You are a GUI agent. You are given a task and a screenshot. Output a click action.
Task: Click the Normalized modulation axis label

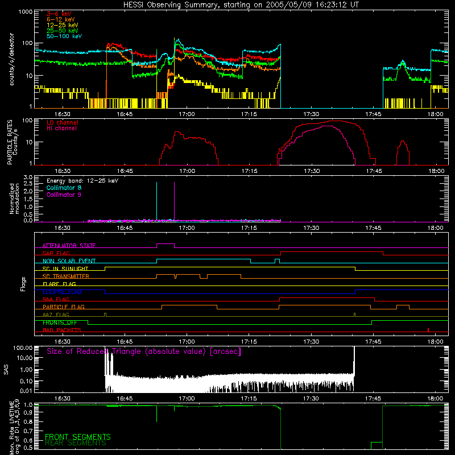(15, 198)
